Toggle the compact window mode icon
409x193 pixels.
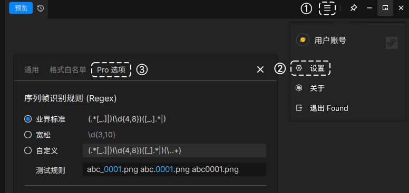[385, 8]
